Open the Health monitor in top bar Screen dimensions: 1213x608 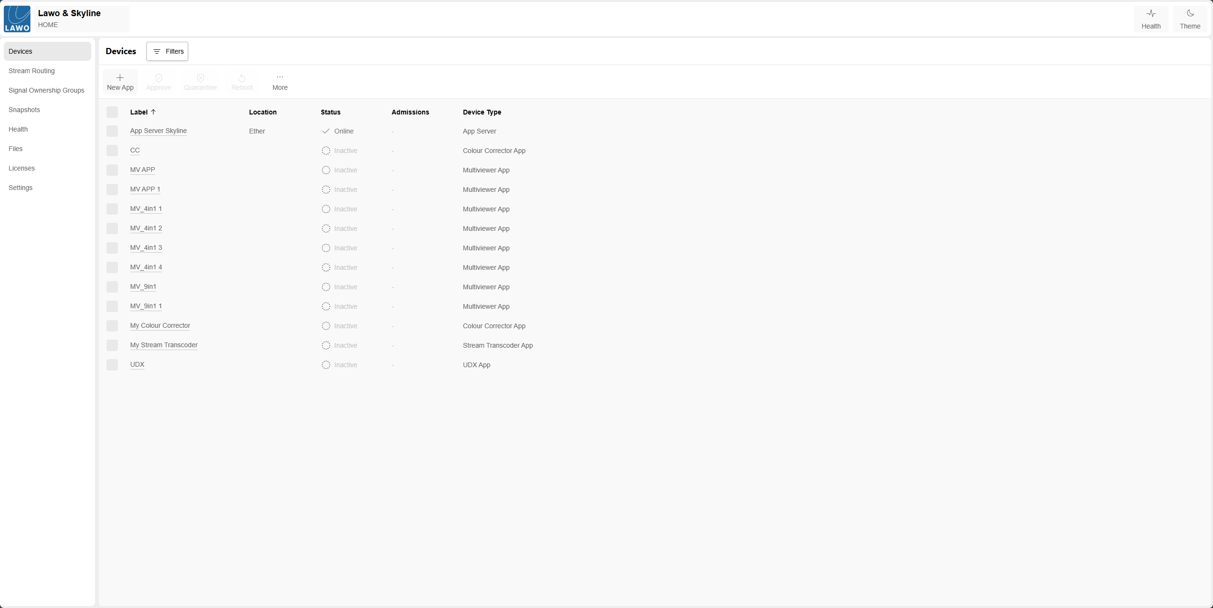point(1151,19)
